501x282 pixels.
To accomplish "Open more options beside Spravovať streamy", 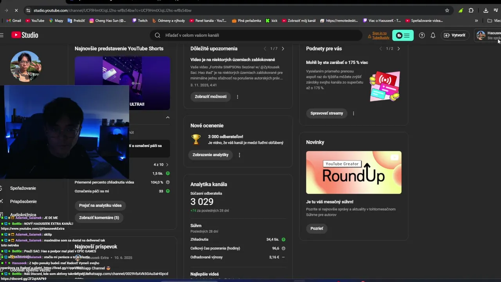I will coord(353,114).
